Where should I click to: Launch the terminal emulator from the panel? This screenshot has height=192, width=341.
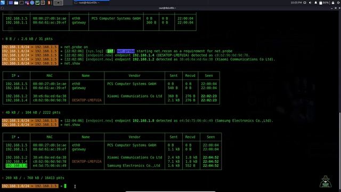point(21,3)
